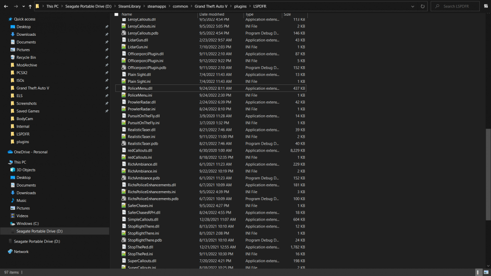Click Plain Sight.dll file name
Viewport: 491px width, 276px height.
tap(139, 75)
